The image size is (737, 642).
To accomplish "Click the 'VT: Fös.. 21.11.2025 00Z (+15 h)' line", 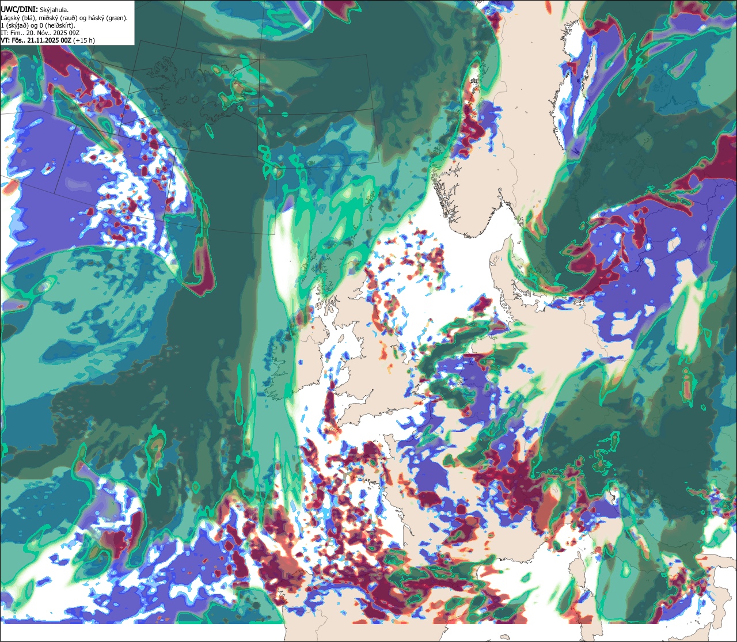I will coord(48,40).
